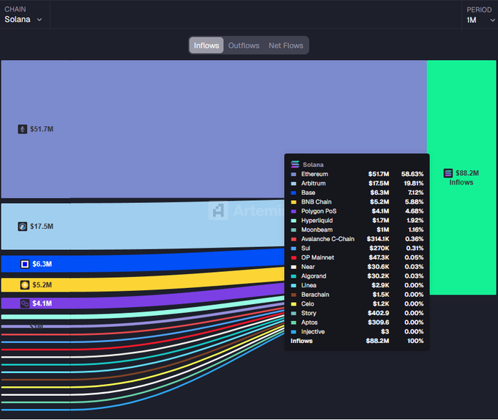Click the Ethereum color swatch in tooltip
Screen dimensions: 498x420
pos(294,174)
